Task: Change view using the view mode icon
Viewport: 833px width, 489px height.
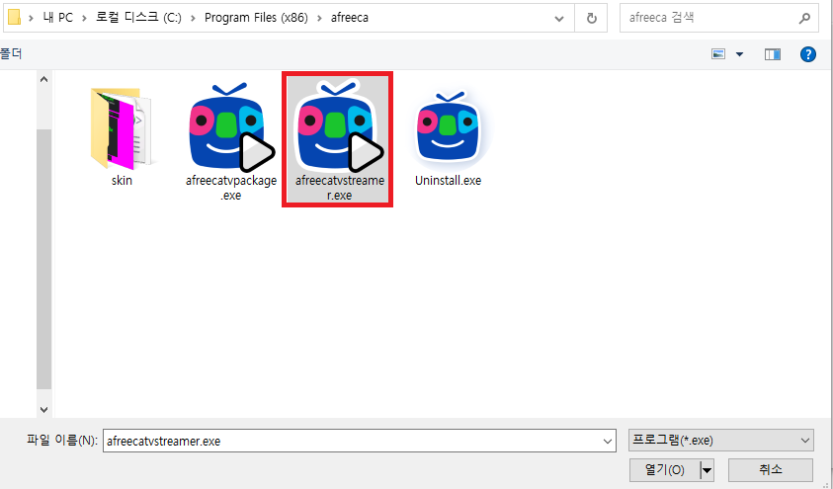Action: (718, 54)
